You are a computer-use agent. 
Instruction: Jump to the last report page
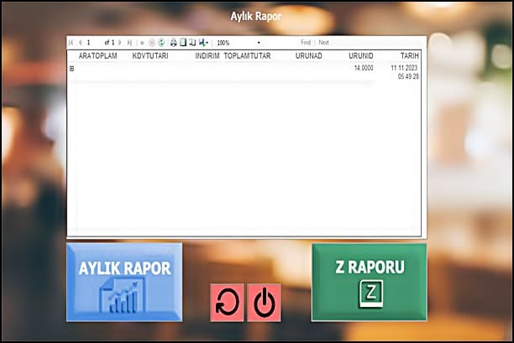pyautogui.click(x=128, y=42)
